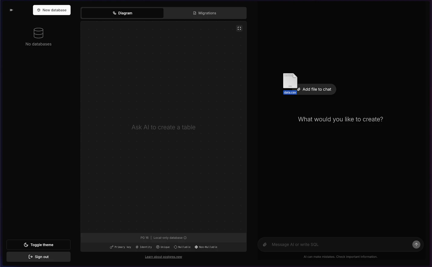Click the data.csv file thumbnail
This screenshot has height=267, width=432.
pyautogui.click(x=290, y=81)
